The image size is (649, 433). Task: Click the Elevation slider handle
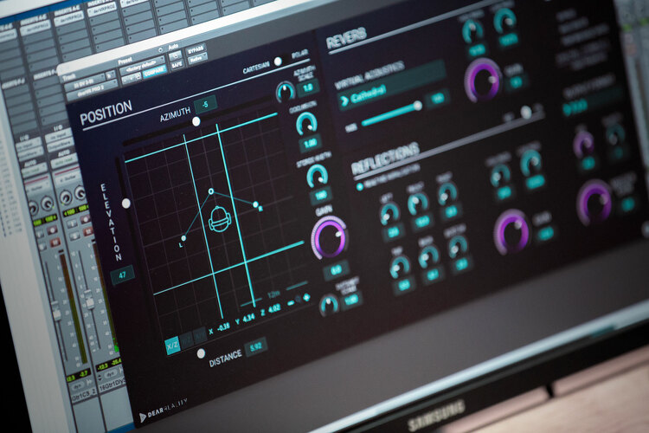pyautogui.click(x=126, y=203)
